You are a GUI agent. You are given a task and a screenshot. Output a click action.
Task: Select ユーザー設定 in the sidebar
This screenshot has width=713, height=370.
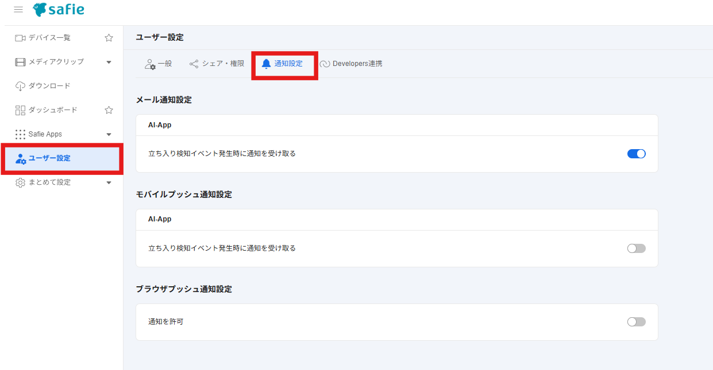49,158
